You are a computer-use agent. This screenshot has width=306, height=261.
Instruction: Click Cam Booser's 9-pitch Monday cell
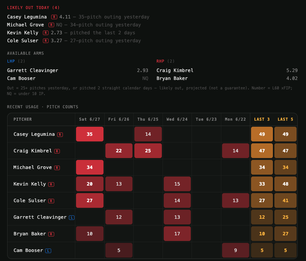point(236,250)
